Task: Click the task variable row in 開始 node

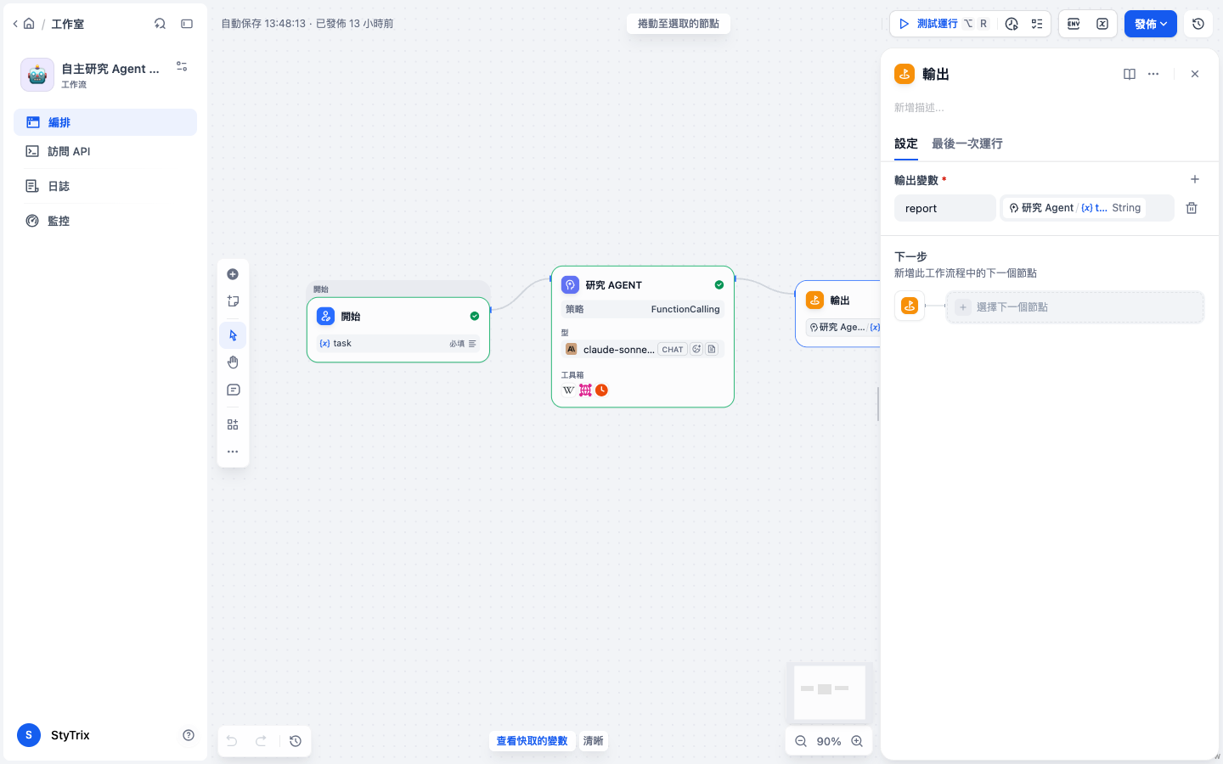Action: [398, 343]
